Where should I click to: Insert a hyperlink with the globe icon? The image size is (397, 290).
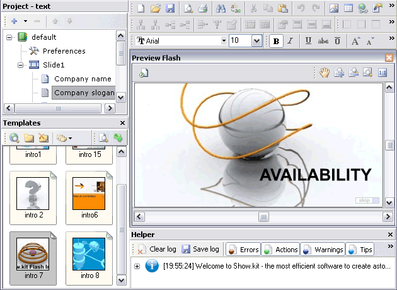[363, 8]
